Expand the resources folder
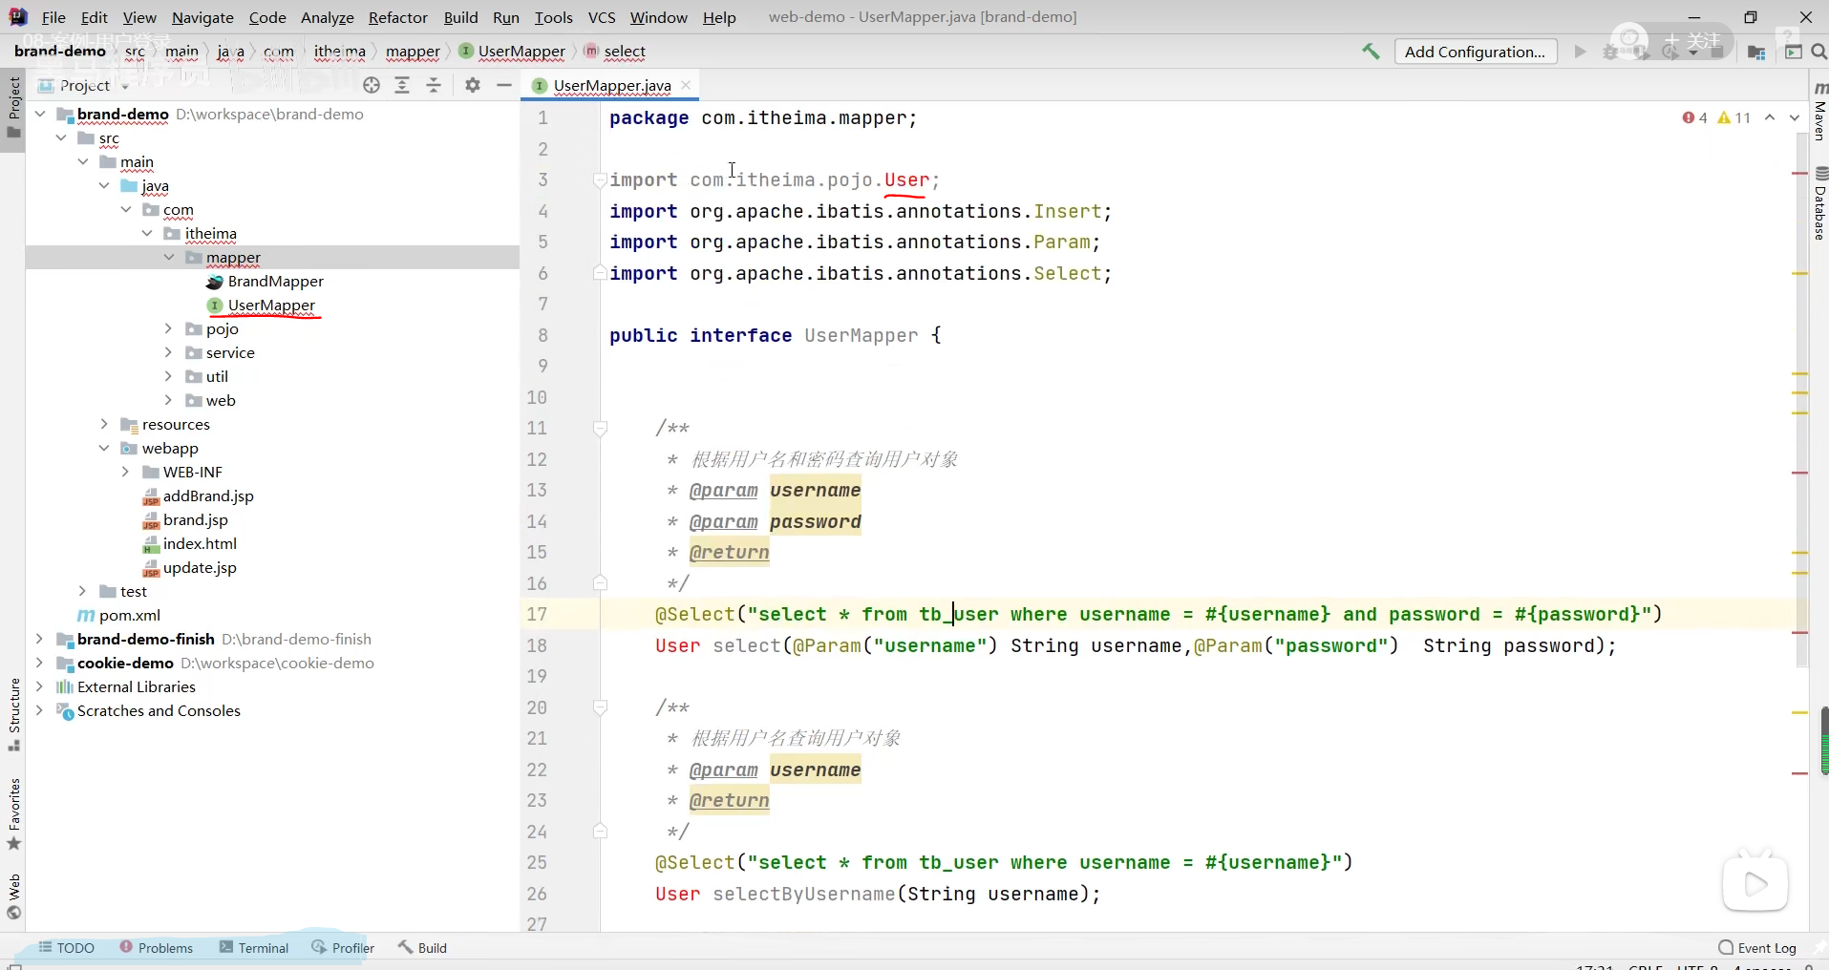Viewport: 1829px width, 970px height. tap(104, 424)
